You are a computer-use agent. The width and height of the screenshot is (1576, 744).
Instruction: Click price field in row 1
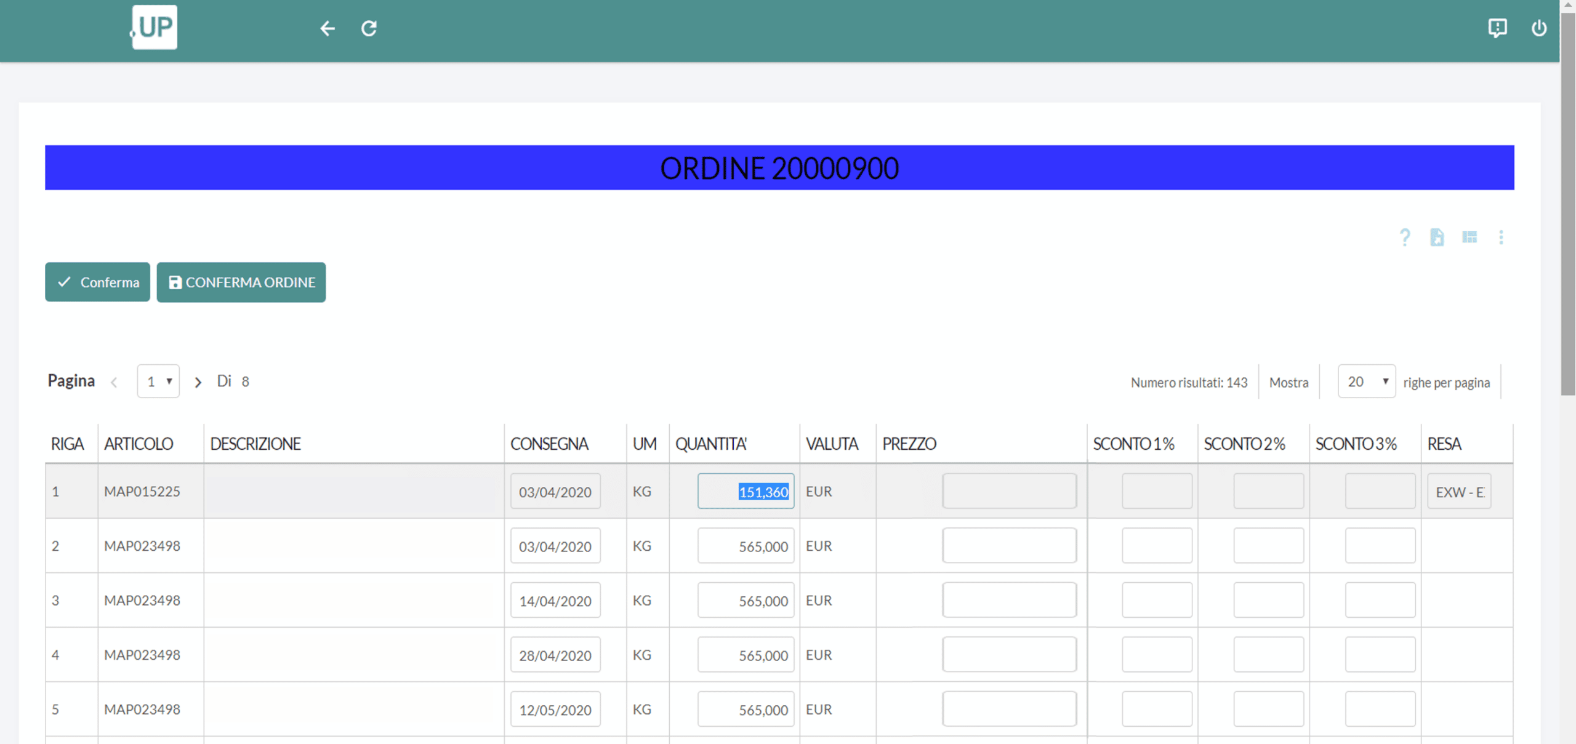point(1009,491)
